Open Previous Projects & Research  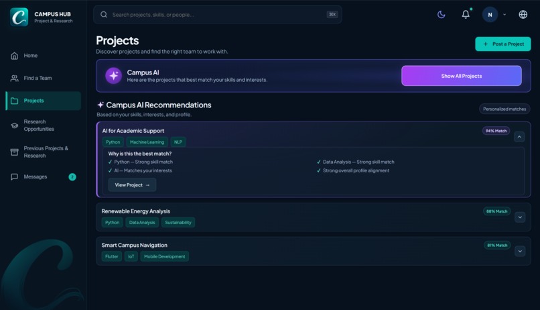click(44, 152)
